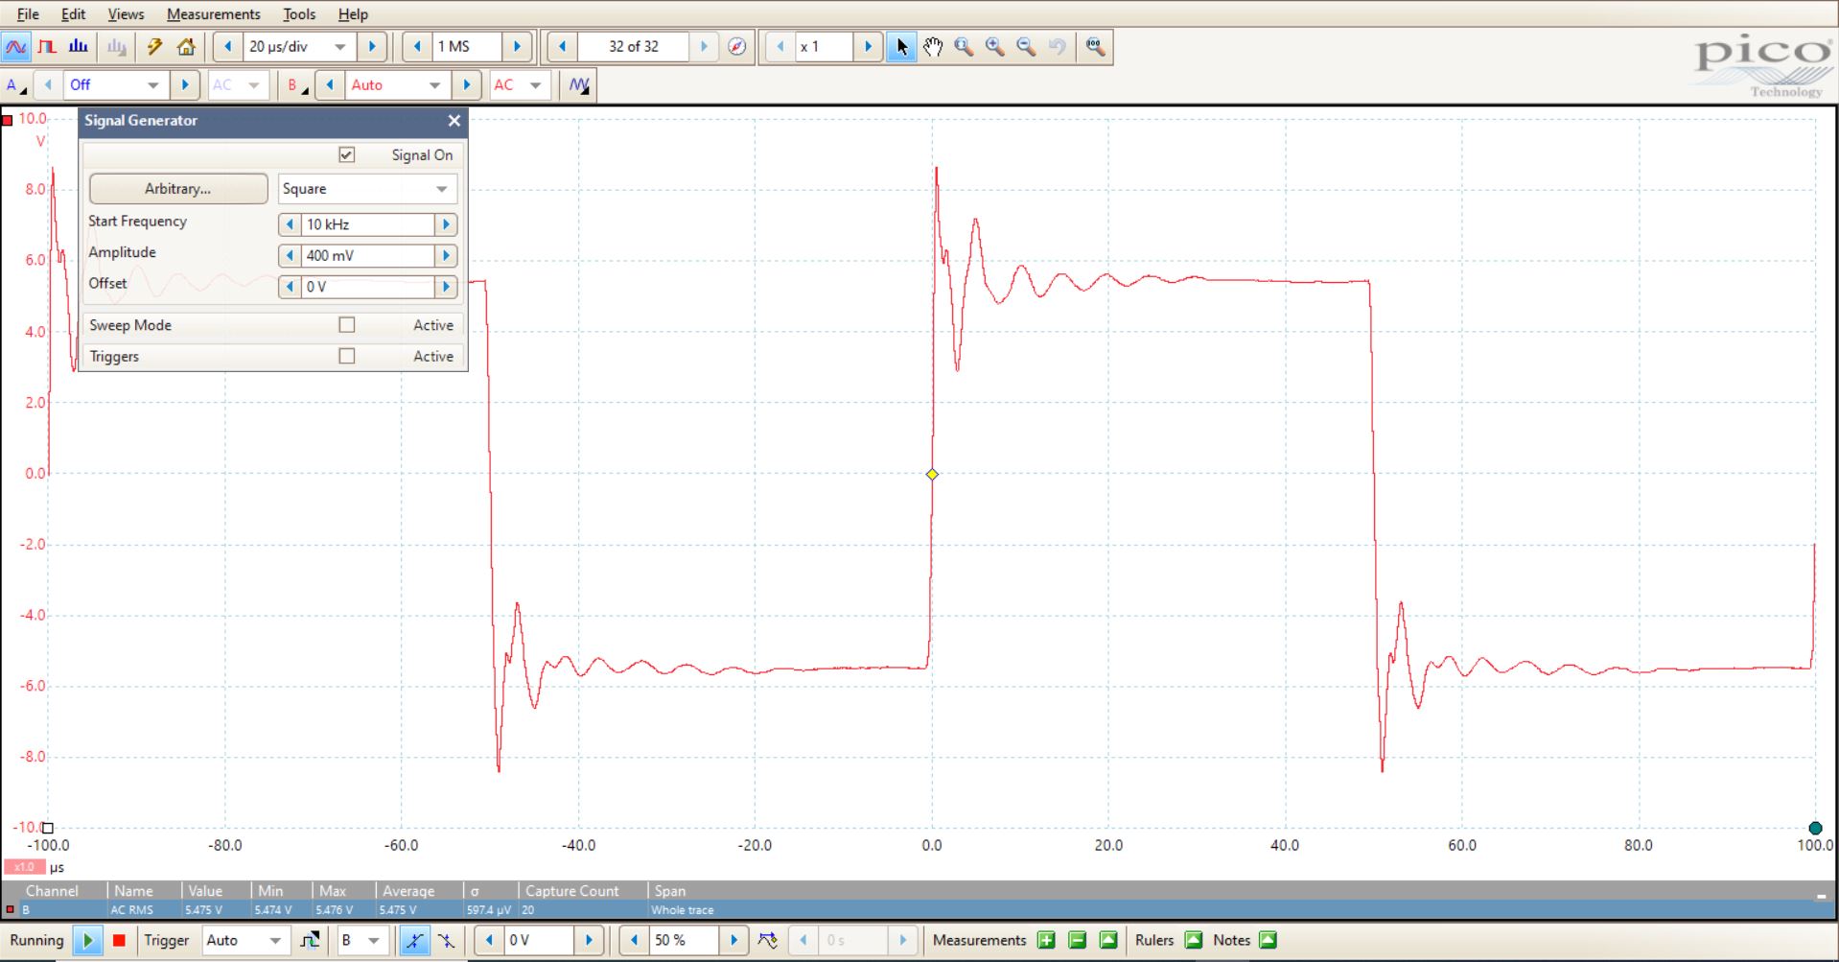This screenshot has height=962, width=1839.
Task: Go to previous waveform buffer
Action: [562, 47]
